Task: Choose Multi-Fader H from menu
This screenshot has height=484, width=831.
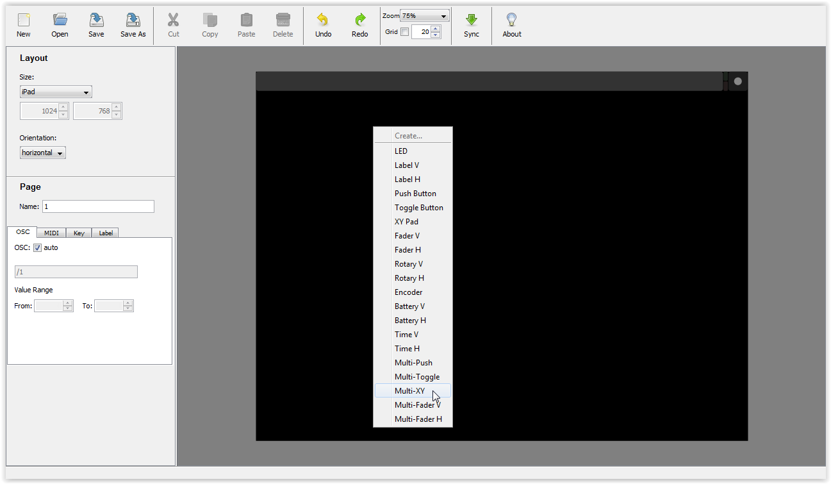Action: [413, 419]
